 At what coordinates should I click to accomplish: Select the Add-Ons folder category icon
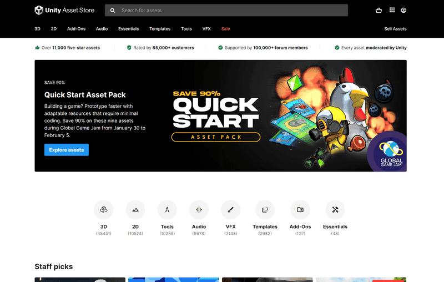click(300, 209)
